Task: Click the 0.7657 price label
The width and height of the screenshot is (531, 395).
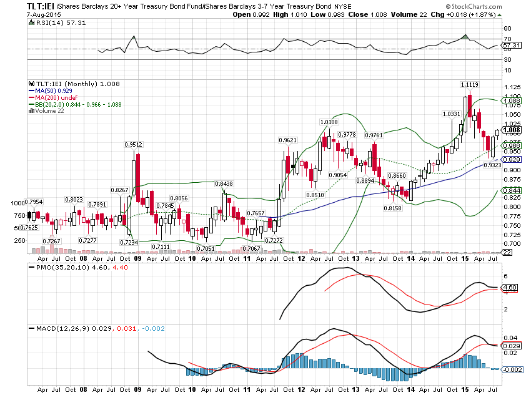Action: pyautogui.click(x=256, y=213)
